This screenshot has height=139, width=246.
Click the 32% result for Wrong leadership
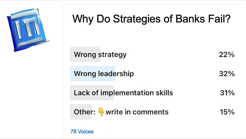tap(227, 74)
